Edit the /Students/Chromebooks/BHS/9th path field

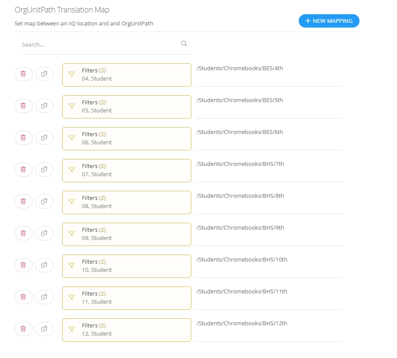coord(269,234)
